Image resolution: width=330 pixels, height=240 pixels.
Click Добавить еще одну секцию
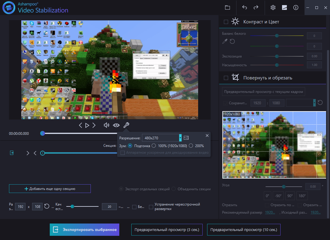point(50,189)
